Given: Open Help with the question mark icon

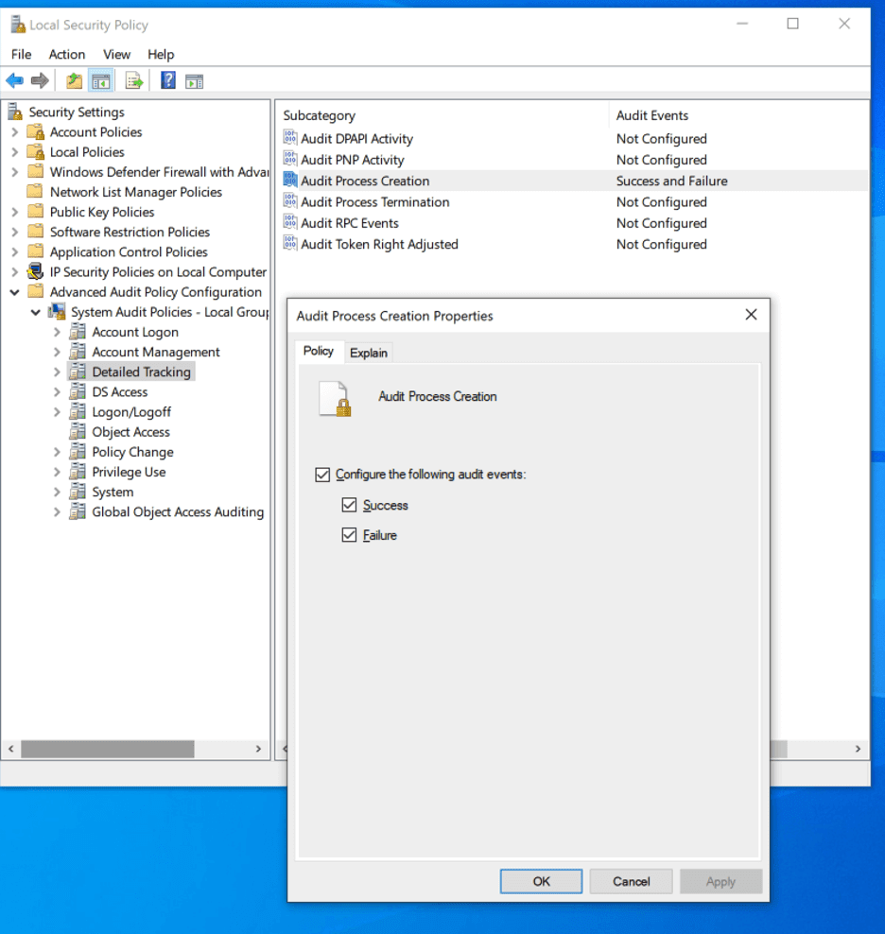Looking at the screenshot, I should click(x=168, y=81).
